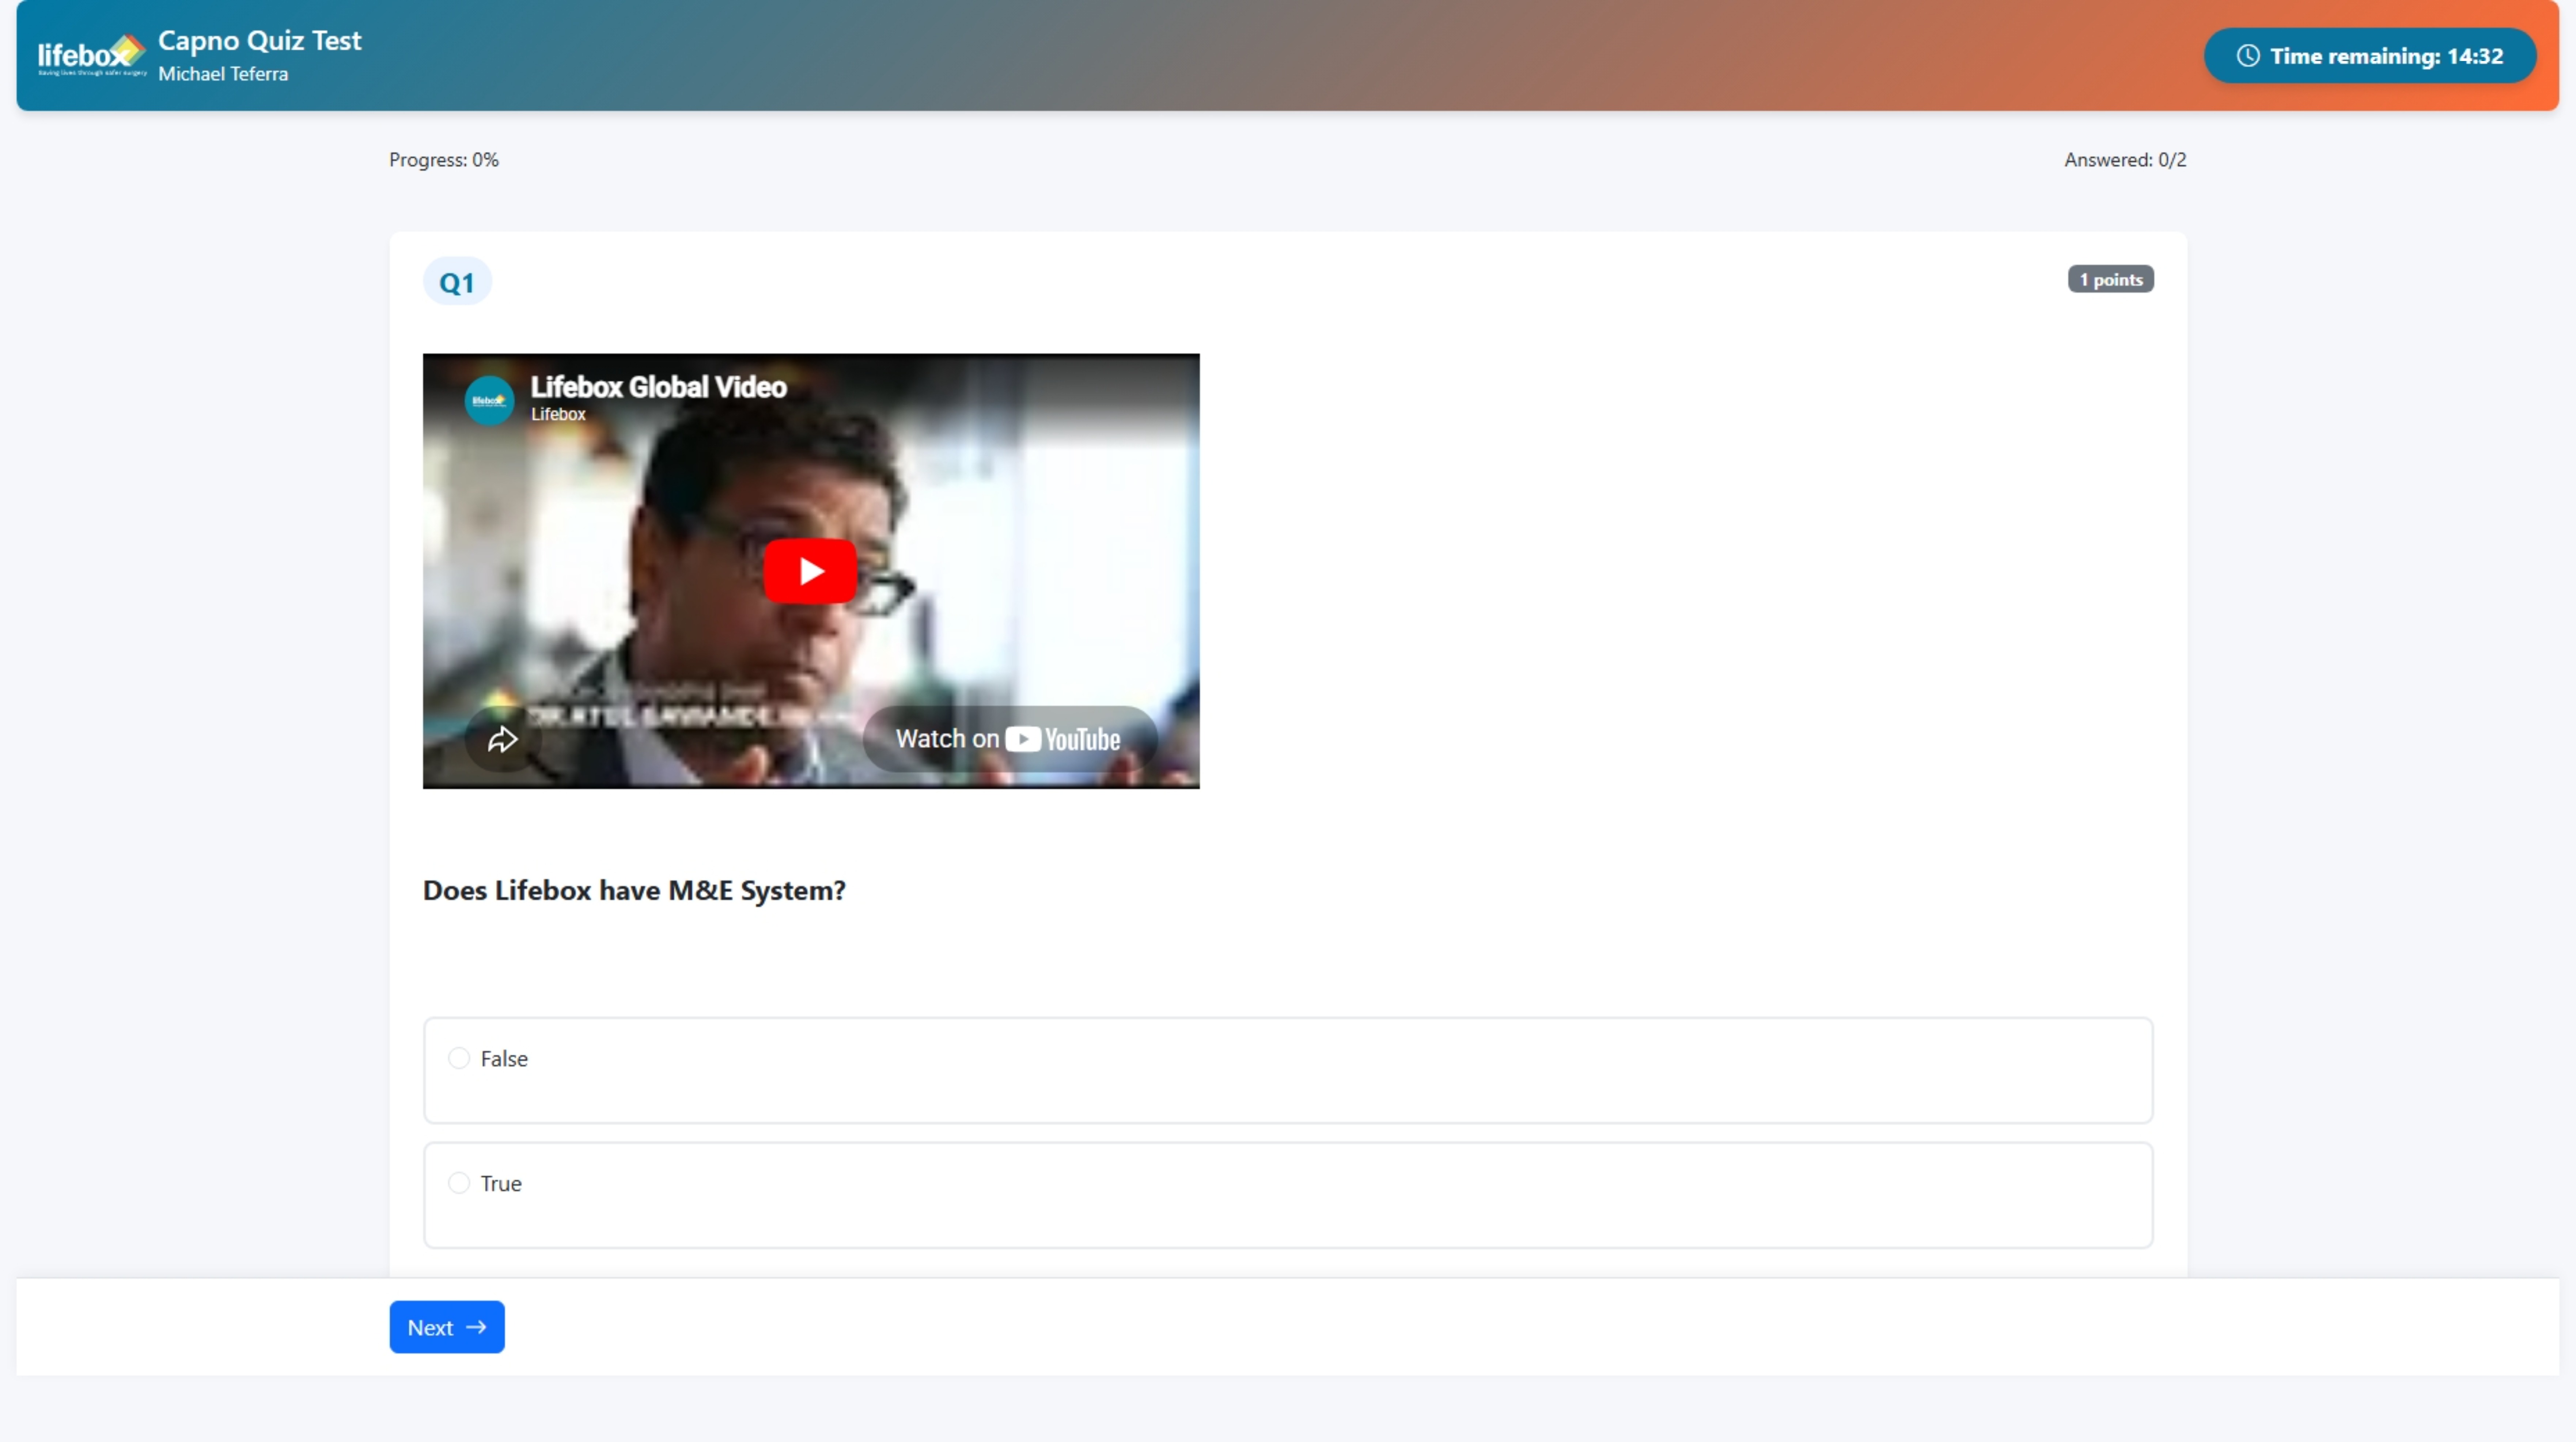2576x1442 pixels.
Task: Click the question text about M&E System
Action: tap(634, 890)
